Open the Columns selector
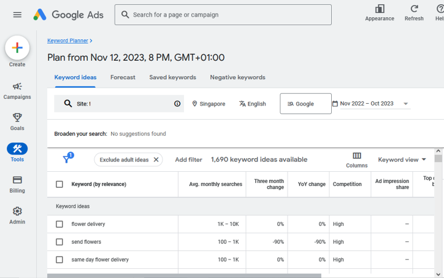This screenshot has width=444, height=278. click(x=357, y=160)
